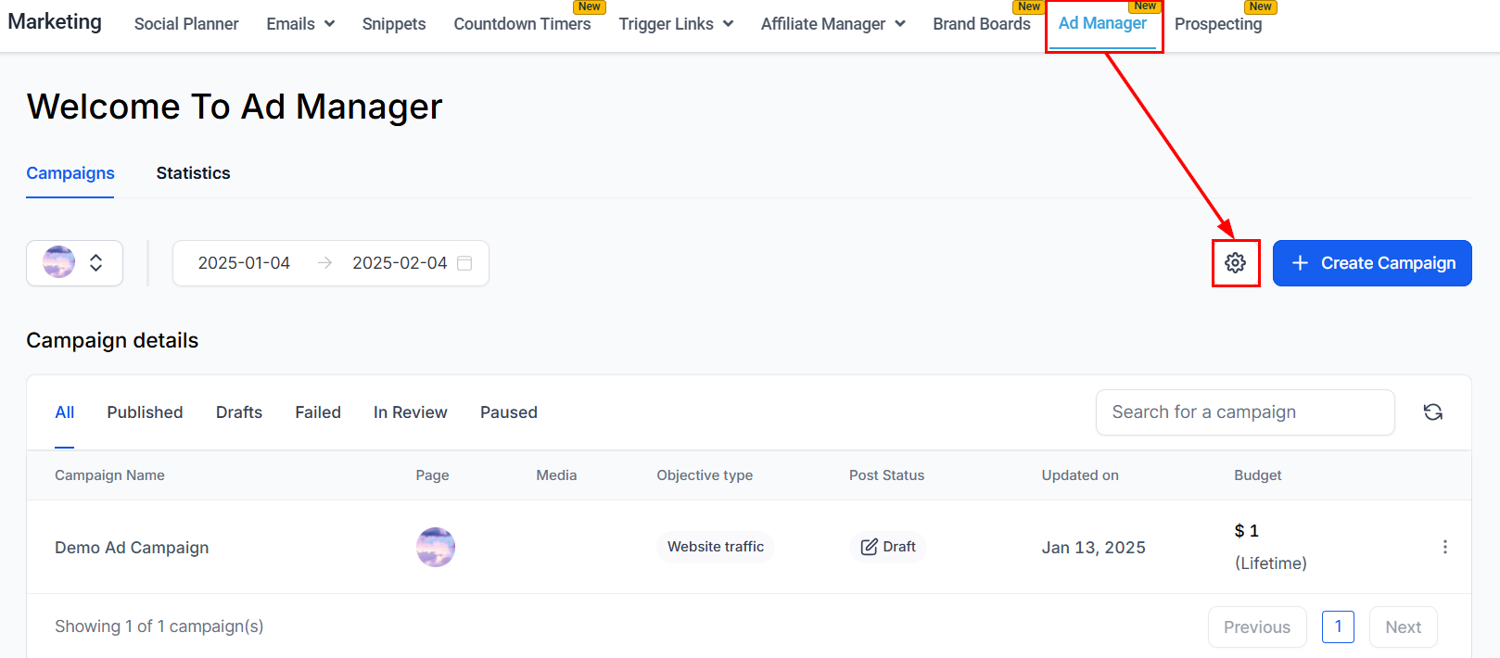Click the Campaign Name column header
Image resolution: width=1500 pixels, height=658 pixels.
pos(109,475)
